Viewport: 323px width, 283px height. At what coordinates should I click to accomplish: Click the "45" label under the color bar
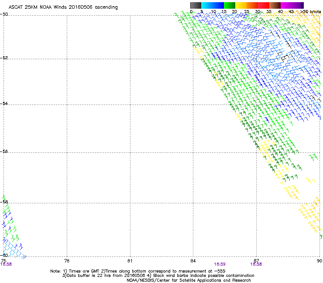coord(291,12)
